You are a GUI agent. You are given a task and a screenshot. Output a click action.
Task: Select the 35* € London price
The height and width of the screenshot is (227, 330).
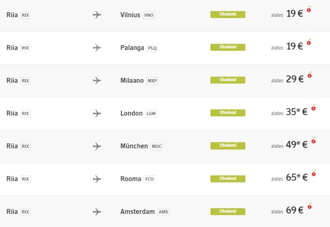[x=296, y=112]
